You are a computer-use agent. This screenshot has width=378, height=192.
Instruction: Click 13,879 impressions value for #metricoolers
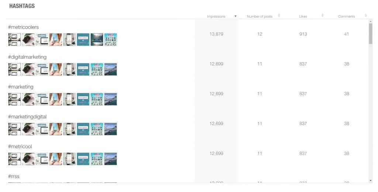[216, 34]
